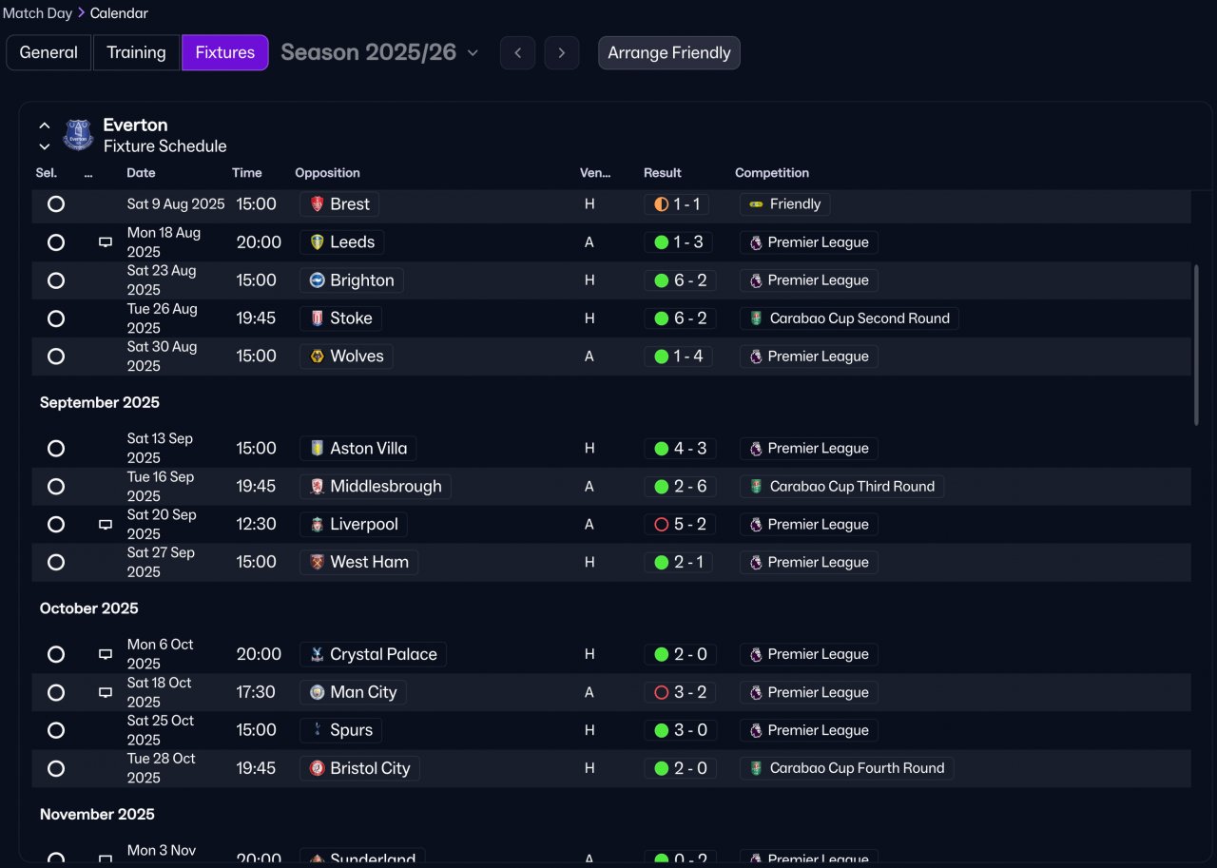Click the Aston Villa 4 - 3 result
This screenshot has width=1217, height=868.
point(680,449)
